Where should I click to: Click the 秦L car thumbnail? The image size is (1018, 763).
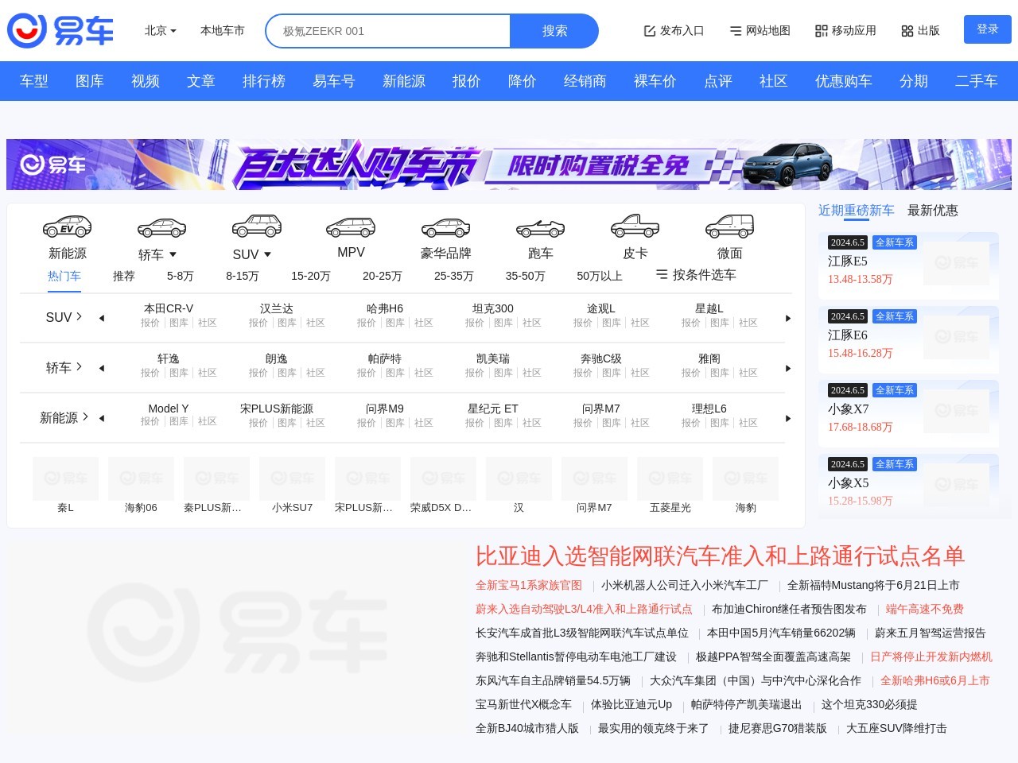[x=65, y=478]
